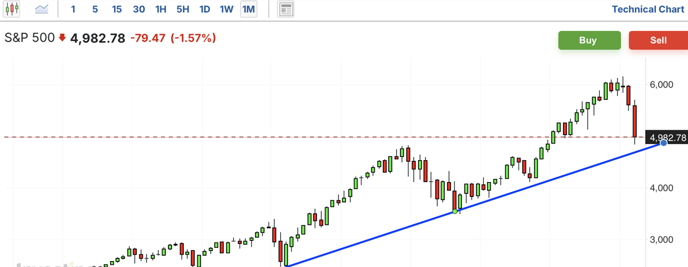
Task: Select the 15 minute timeframe
Action: (117, 9)
